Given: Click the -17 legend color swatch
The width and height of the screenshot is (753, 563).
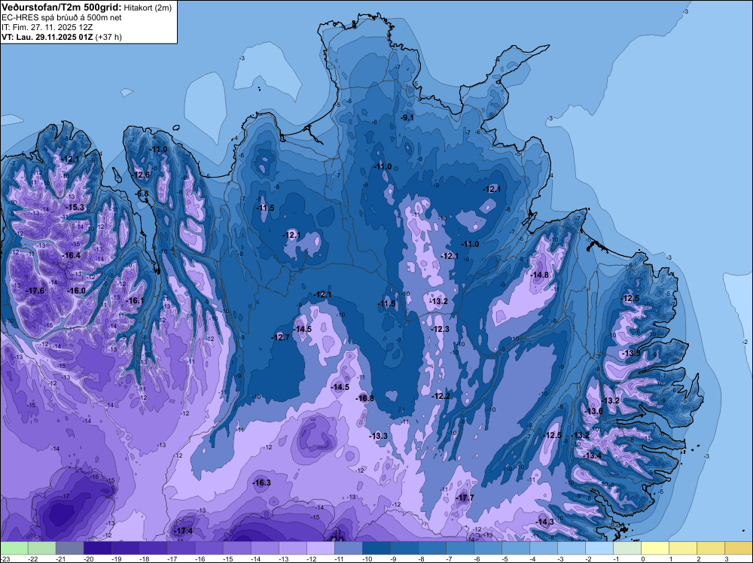Looking at the screenshot, I should [181, 548].
